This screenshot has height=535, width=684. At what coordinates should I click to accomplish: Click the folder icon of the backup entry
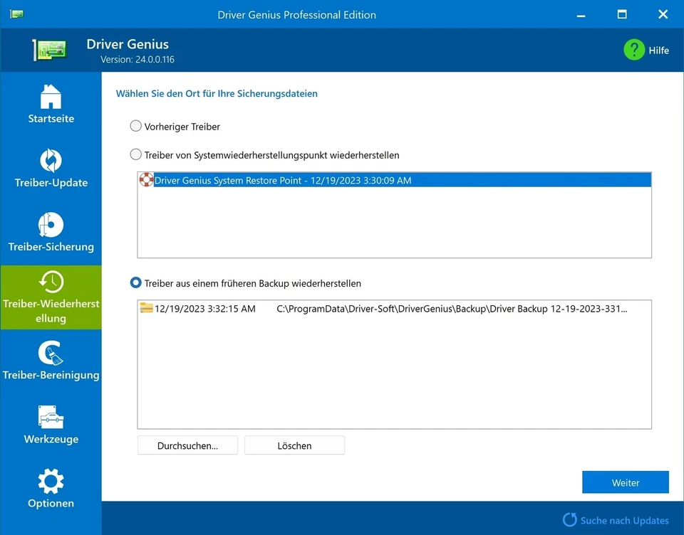(147, 308)
